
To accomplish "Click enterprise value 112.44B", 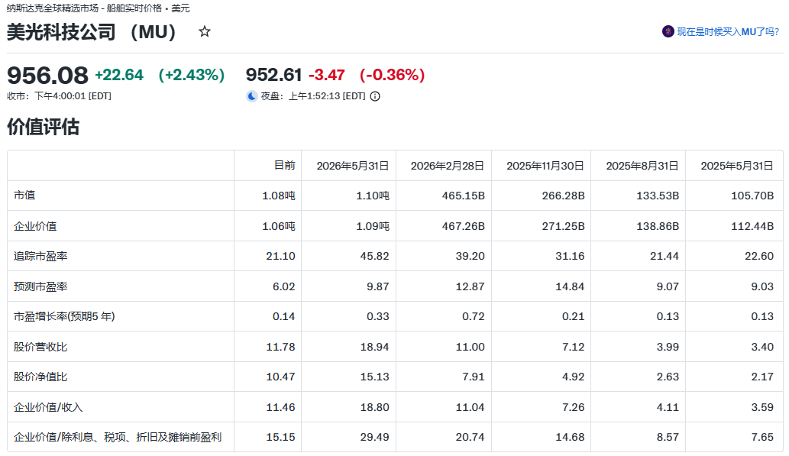I will click(x=752, y=227).
